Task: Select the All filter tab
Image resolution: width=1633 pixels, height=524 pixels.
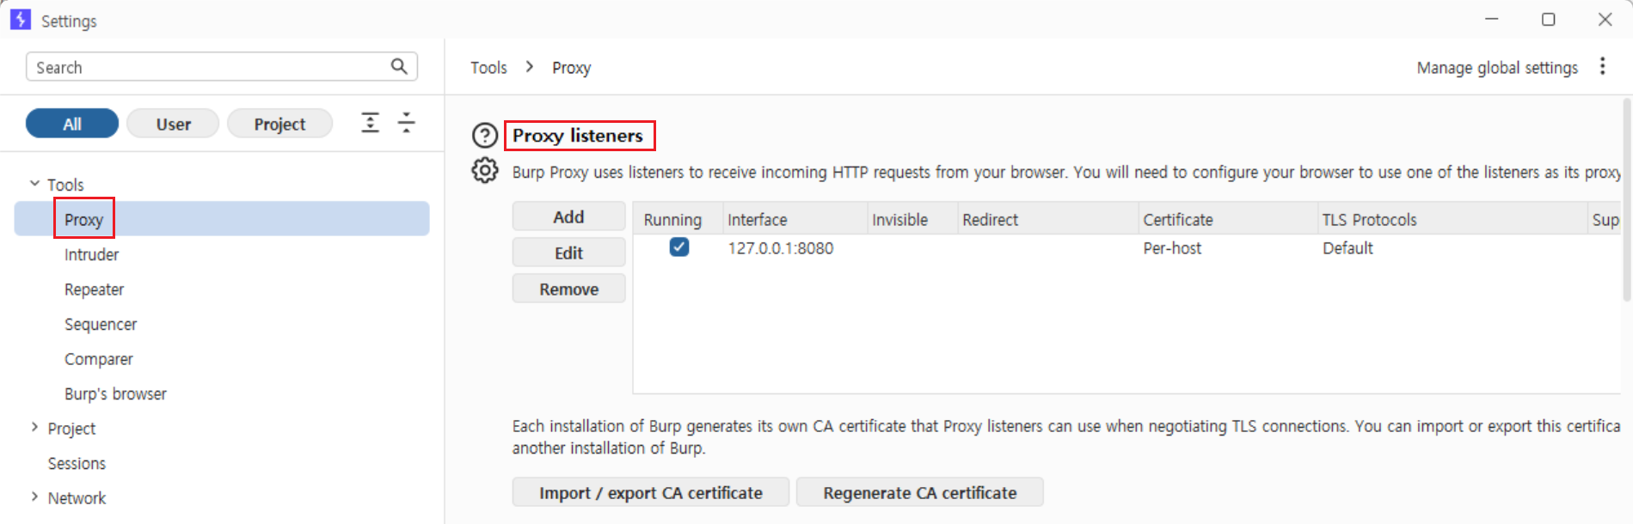Action: [72, 124]
